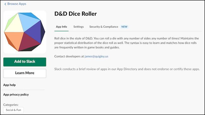This screenshot has width=205, height=115.
Task: Email developer at james@quigley.us
Action: [97, 56]
